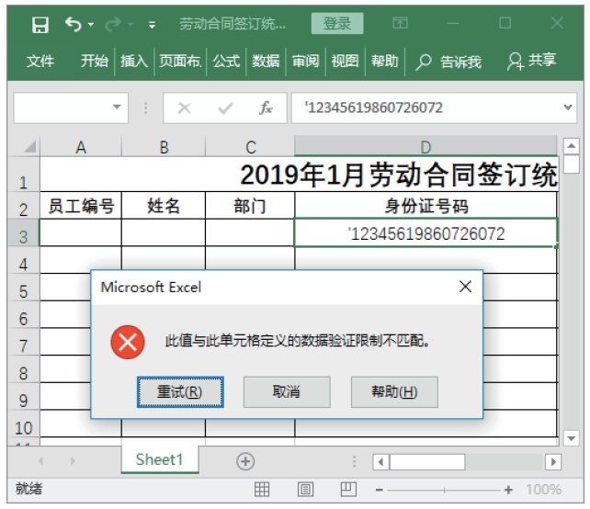Click the 部门 header cell

(250, 206)
